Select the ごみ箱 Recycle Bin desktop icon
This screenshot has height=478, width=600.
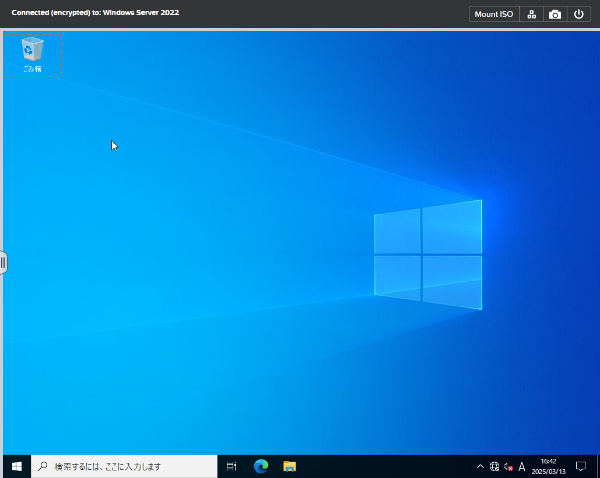33,54
